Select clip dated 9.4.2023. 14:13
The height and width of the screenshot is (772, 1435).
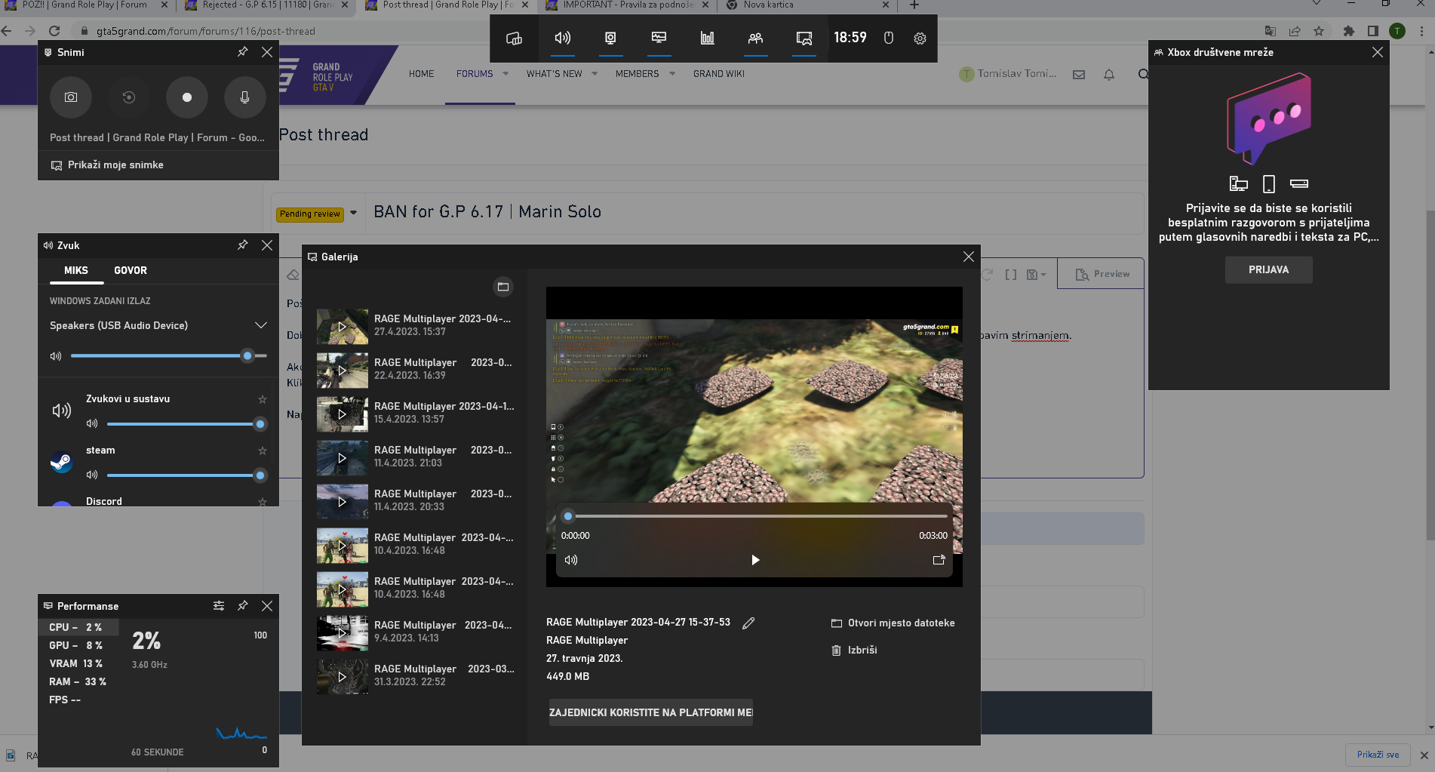[416, 632]
